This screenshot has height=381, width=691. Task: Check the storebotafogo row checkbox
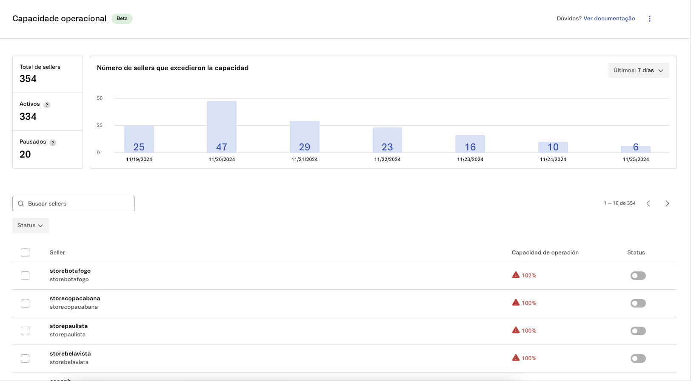tap(25, 276)
